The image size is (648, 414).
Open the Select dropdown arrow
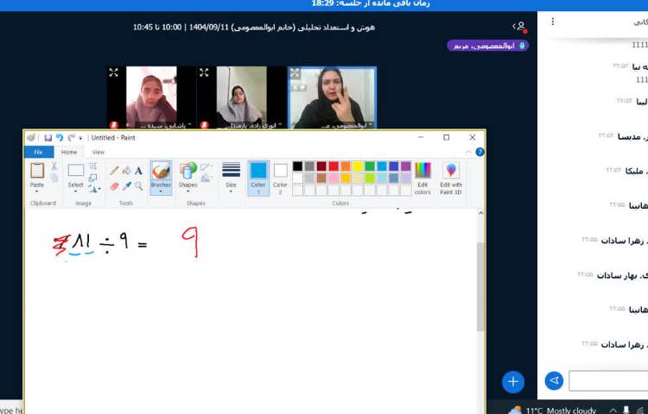tap(76, 191)
